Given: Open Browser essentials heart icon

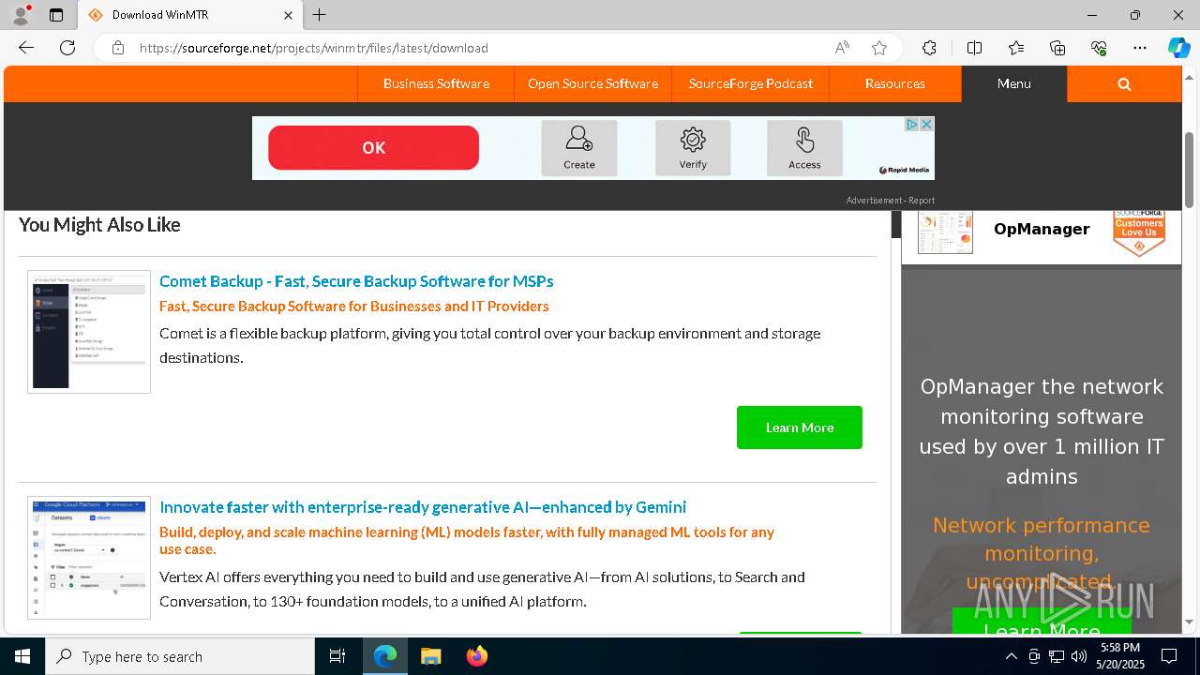Looking at the screenshot, I should click(x=1099, y=48).
